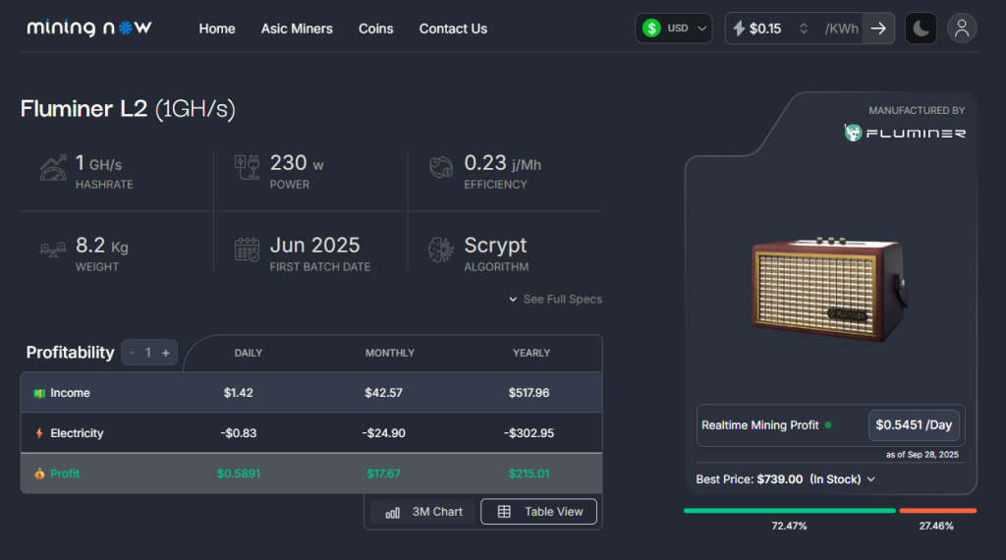Switch to 3M Chart view
Screen dimensions: 1006x560
pos(424,512)
